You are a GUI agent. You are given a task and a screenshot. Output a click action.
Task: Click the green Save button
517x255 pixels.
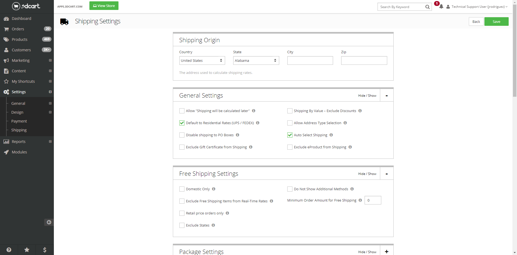coord(496,21)
